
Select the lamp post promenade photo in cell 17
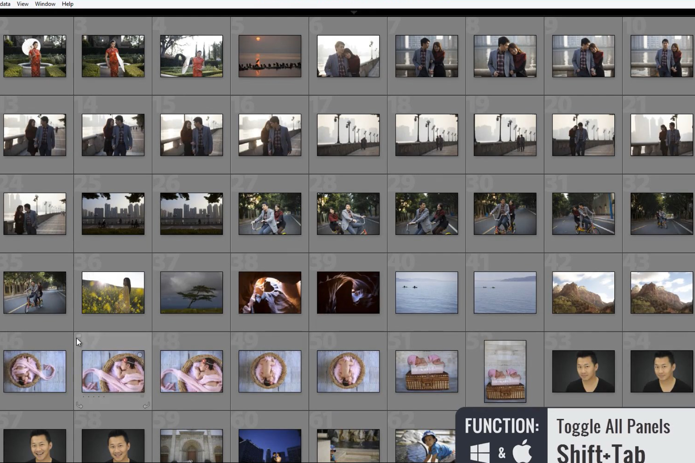tap(348, 135)
